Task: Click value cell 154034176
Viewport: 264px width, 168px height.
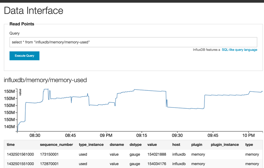Action: click(157, 164)
